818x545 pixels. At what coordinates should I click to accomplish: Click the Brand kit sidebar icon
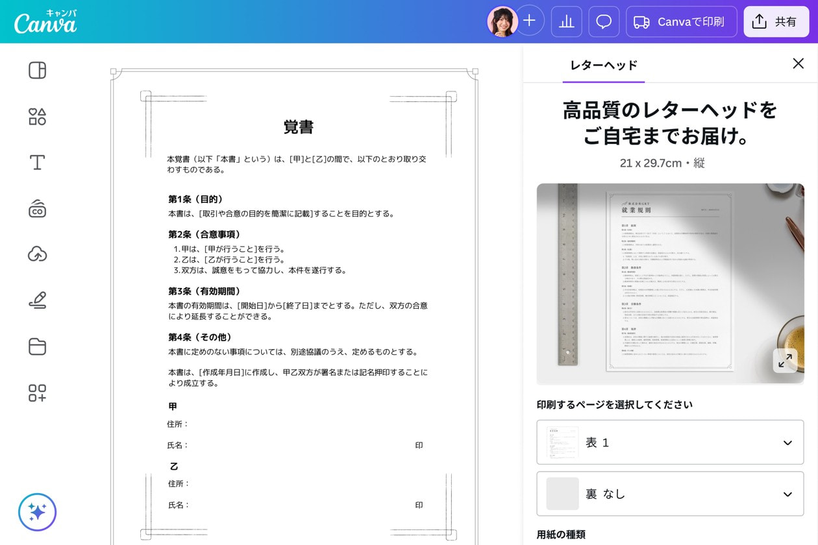(37, 208)
